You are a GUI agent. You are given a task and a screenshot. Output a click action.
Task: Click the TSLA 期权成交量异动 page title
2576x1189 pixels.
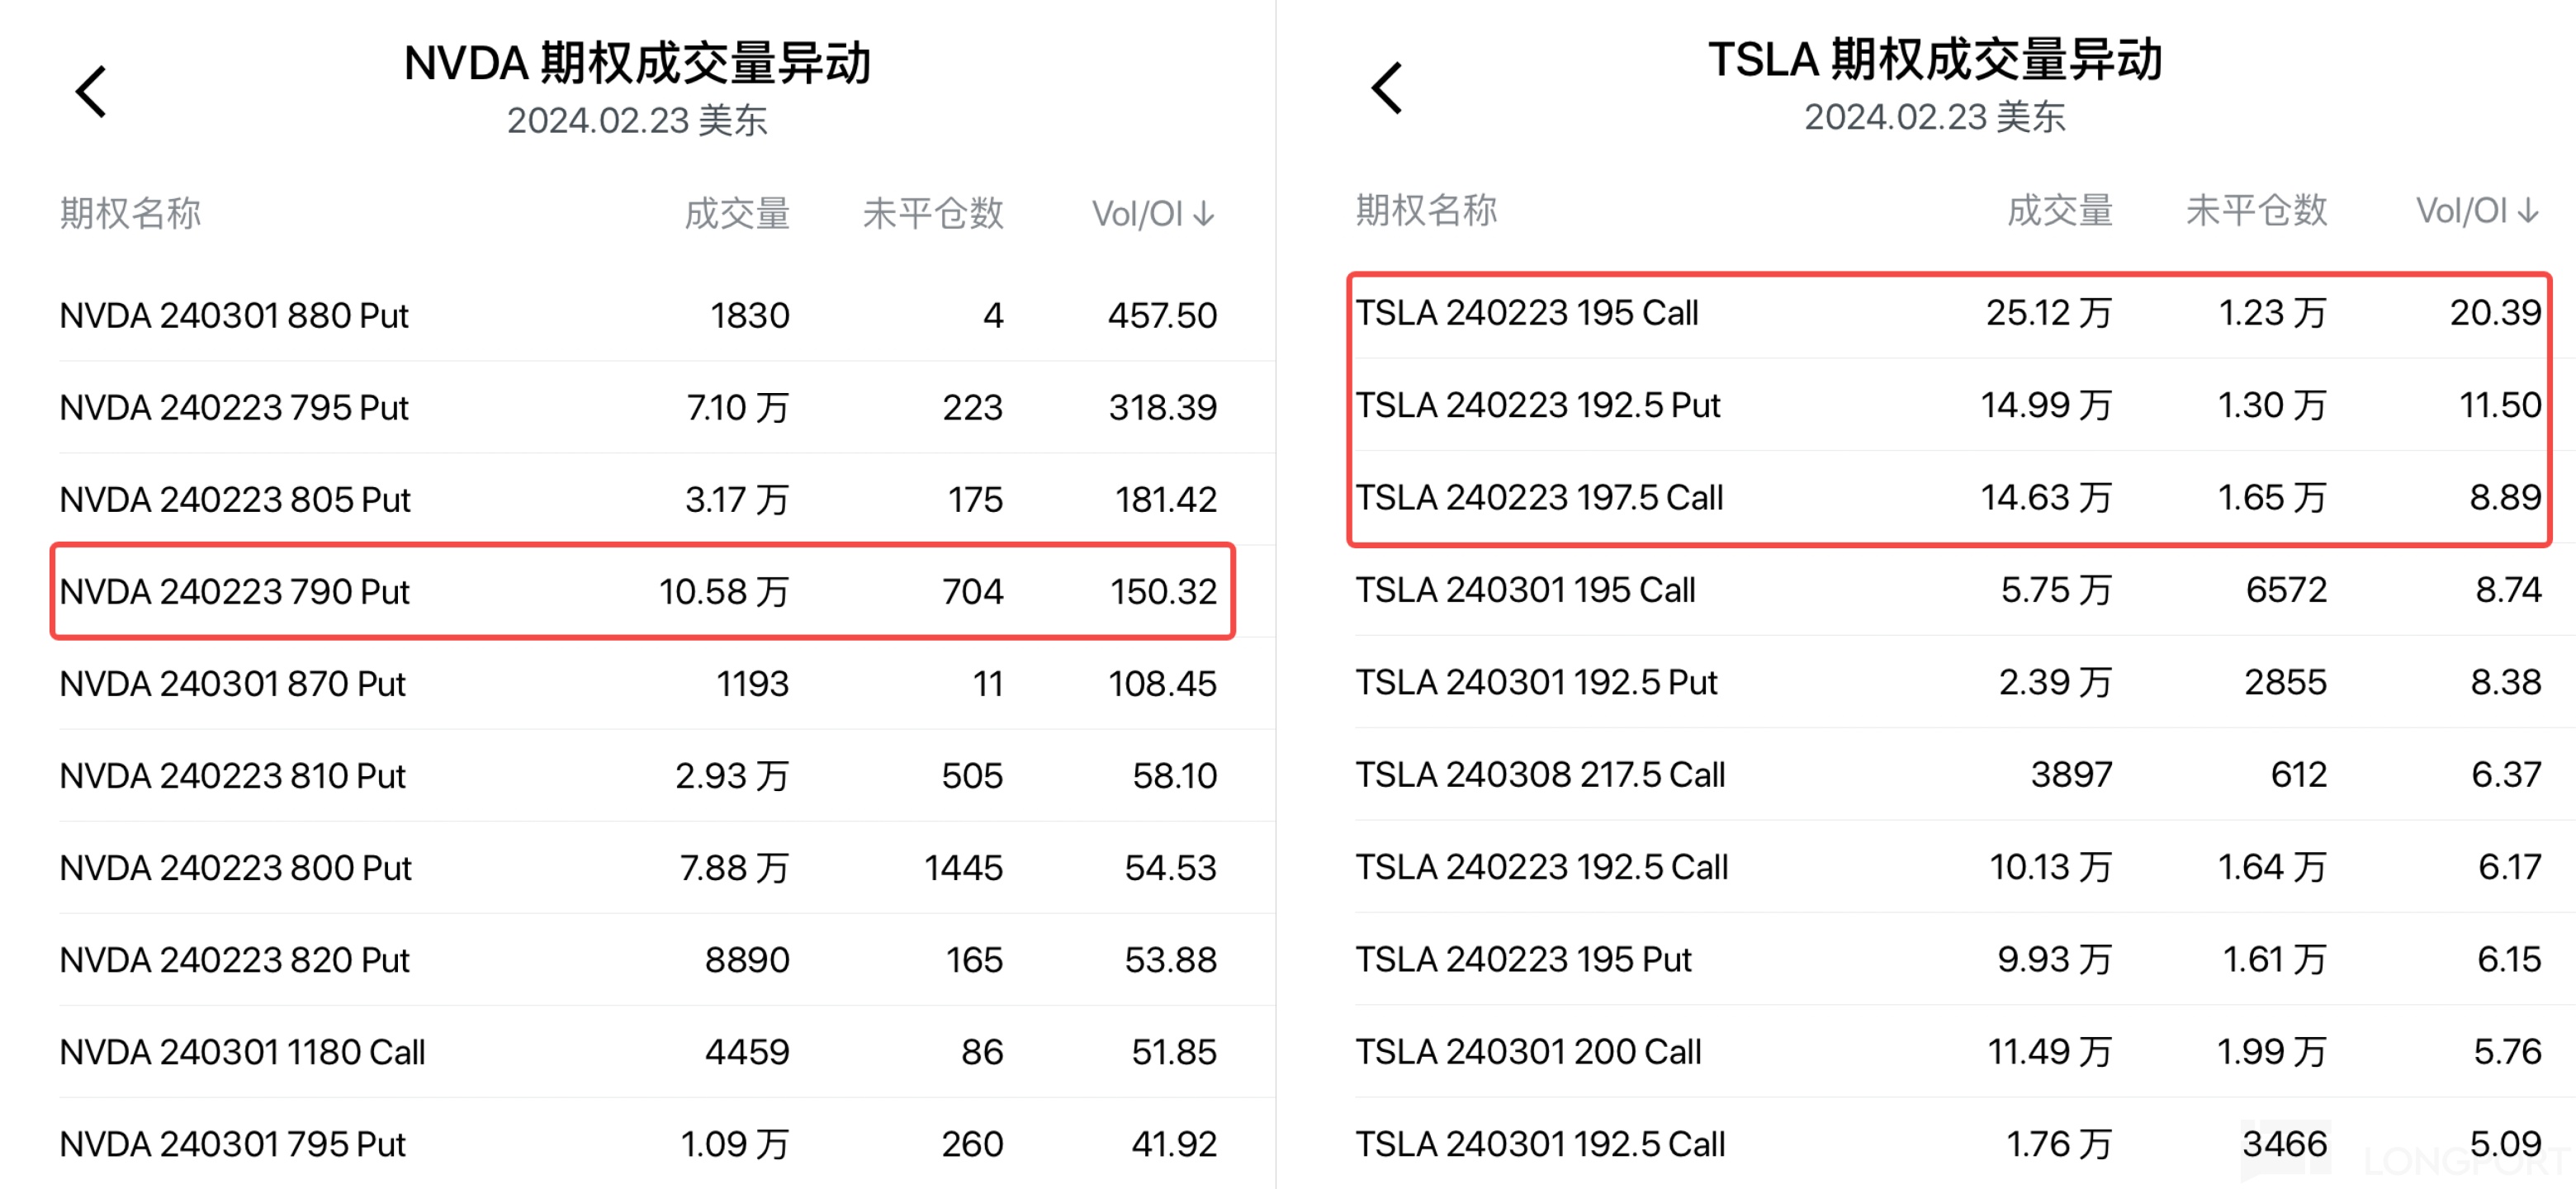(1934, 60)
